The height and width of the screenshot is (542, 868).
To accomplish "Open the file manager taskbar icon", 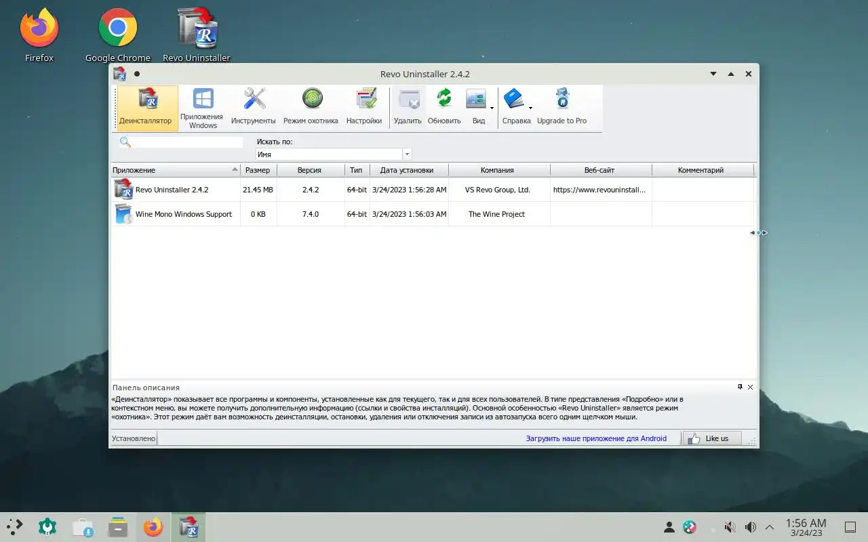I will 118,526.
